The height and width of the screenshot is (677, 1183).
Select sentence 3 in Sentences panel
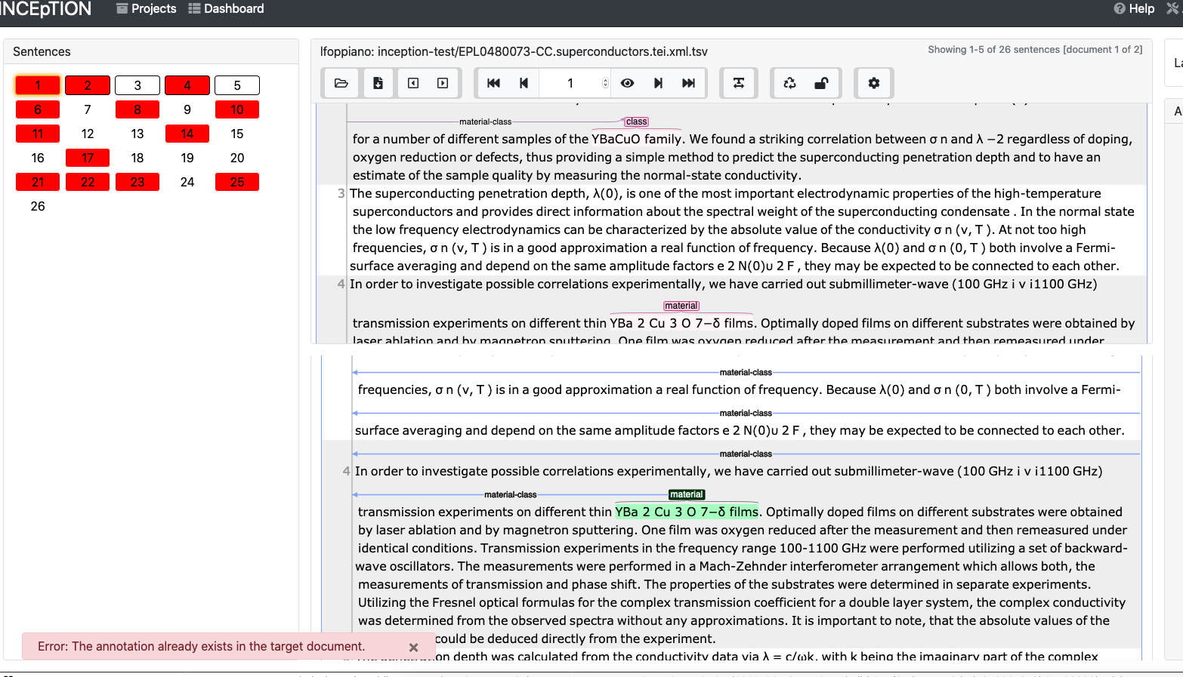137,85
